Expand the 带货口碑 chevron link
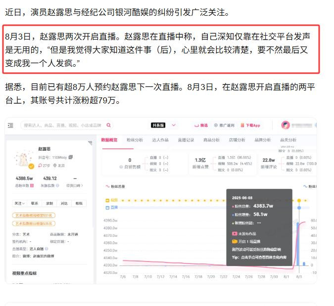 click(x=74, y=185)
